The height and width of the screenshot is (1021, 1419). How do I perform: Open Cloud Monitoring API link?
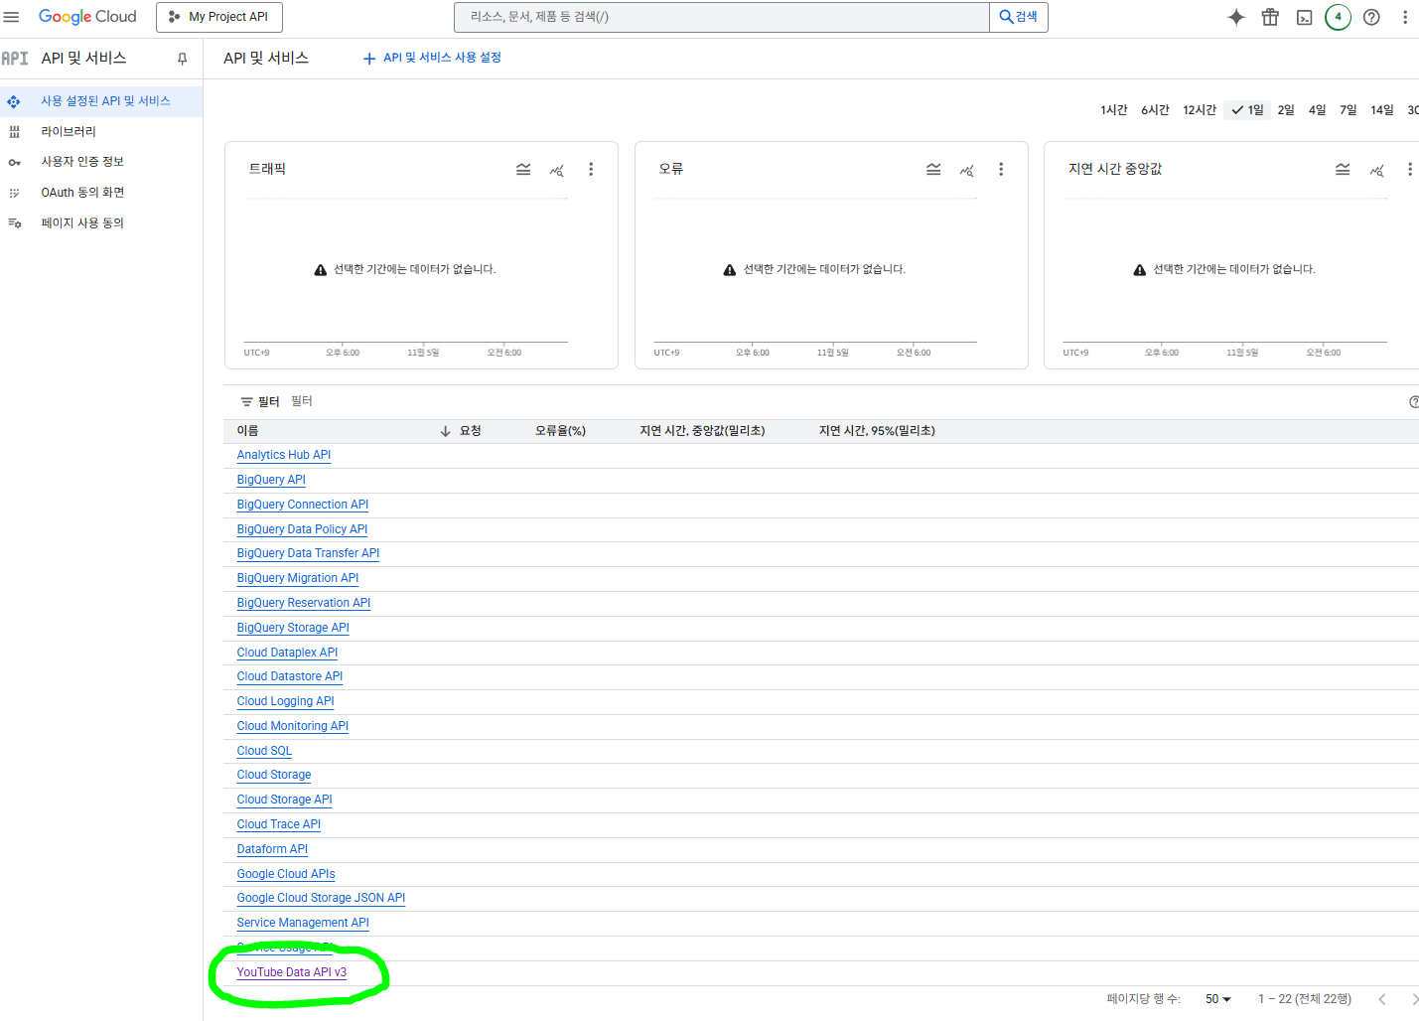[293, 726]
